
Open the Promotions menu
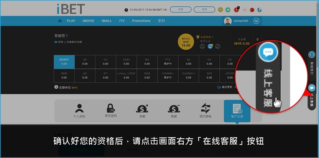coord(141,21)
